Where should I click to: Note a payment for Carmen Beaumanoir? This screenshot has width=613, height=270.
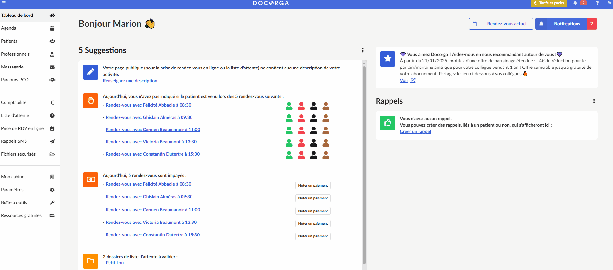[x=313, y=211]
